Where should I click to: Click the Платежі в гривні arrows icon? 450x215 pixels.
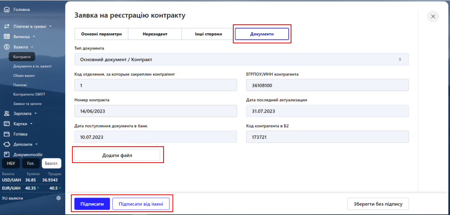6,27
